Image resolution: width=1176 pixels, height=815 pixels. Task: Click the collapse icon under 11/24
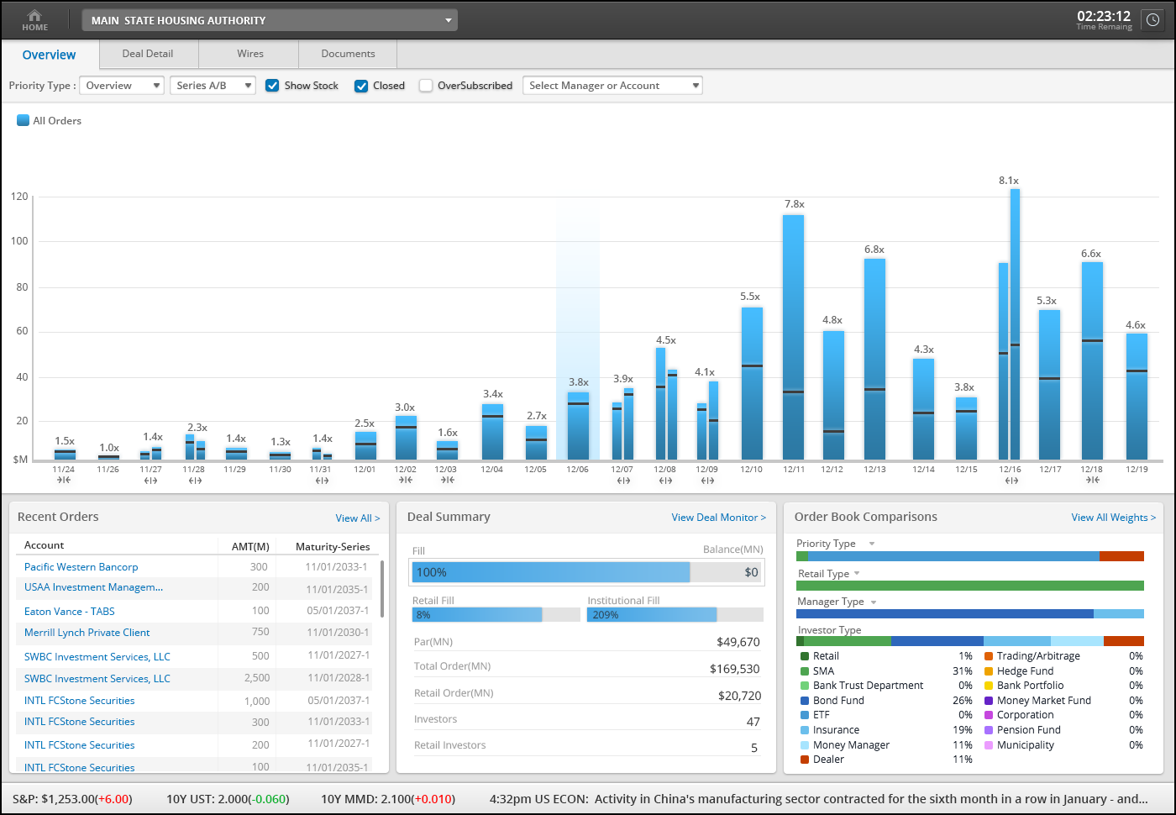(x=64, y=481)
